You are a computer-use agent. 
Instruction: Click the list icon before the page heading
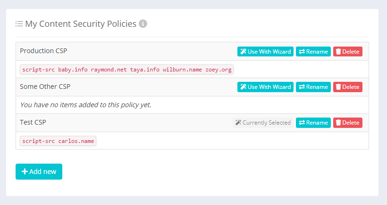click(x=19, y=24)
